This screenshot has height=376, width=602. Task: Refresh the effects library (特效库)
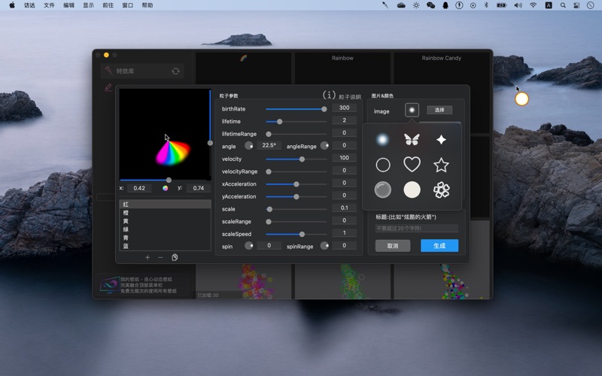pyautogui.click(x=175, y=71)
